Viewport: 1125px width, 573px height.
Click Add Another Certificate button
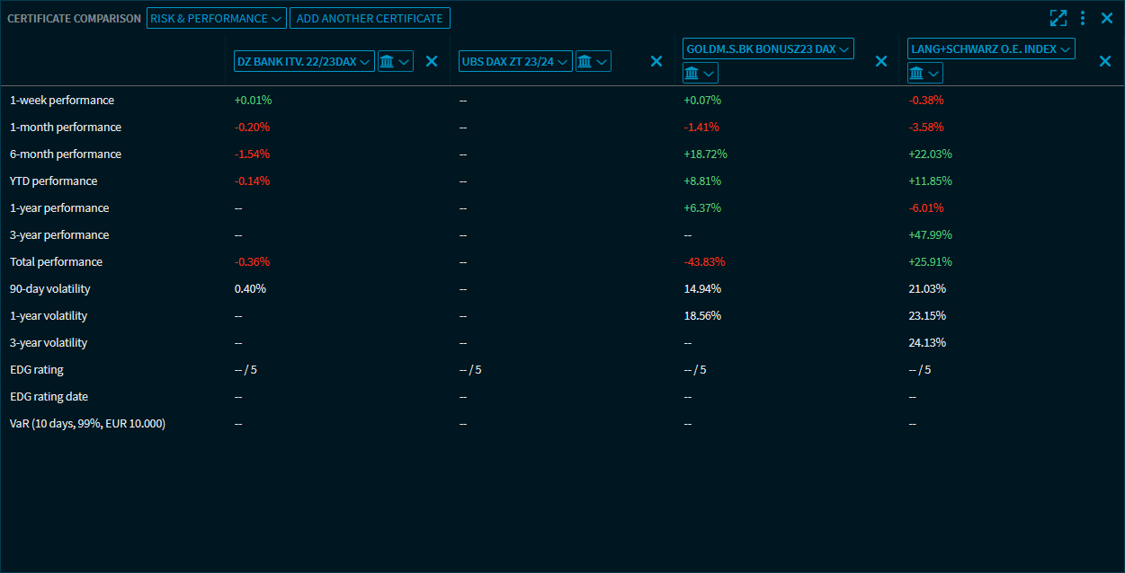370,18
